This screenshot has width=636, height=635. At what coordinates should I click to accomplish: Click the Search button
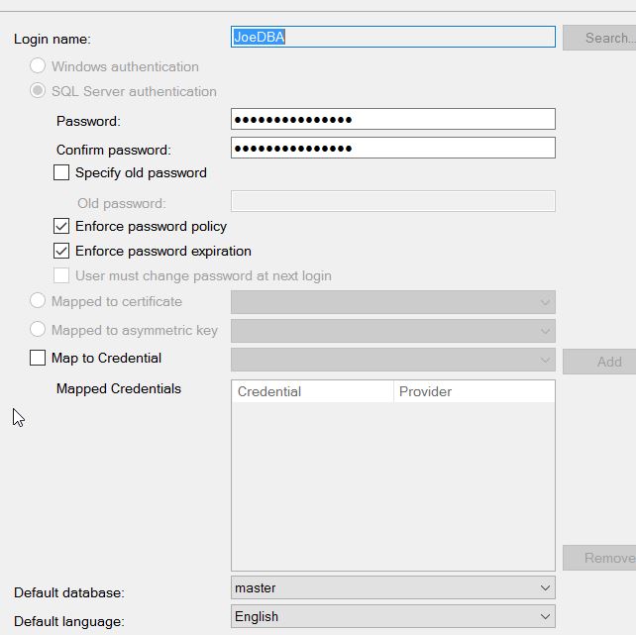(600, 38)
